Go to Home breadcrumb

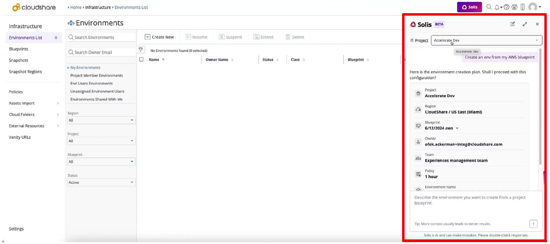click(x=76, y=7)
